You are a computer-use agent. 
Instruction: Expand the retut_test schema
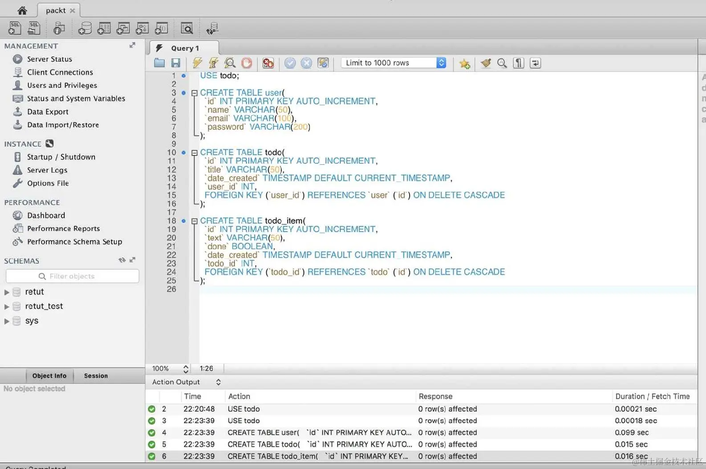tap(7, 307)
